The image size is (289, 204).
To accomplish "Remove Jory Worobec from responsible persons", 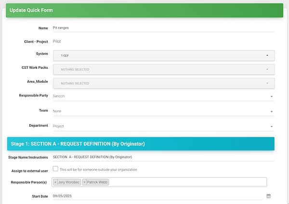I will (x=55, y=182).
